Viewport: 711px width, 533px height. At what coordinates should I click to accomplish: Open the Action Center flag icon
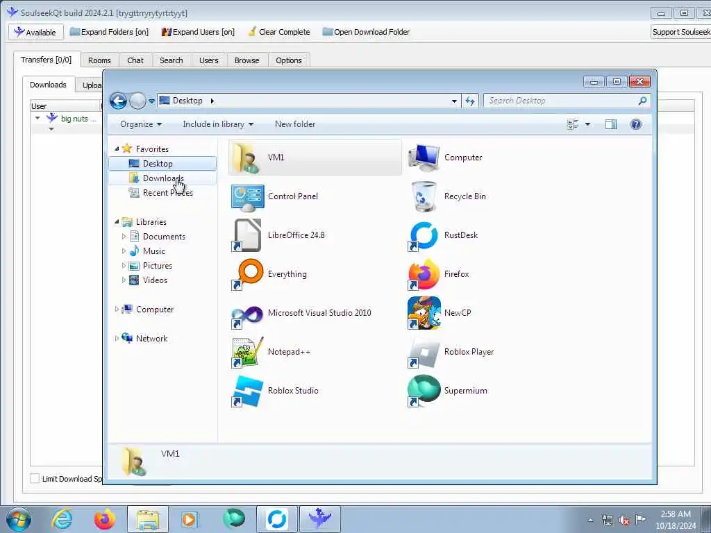pyautogui.click(x=640, y=519)
